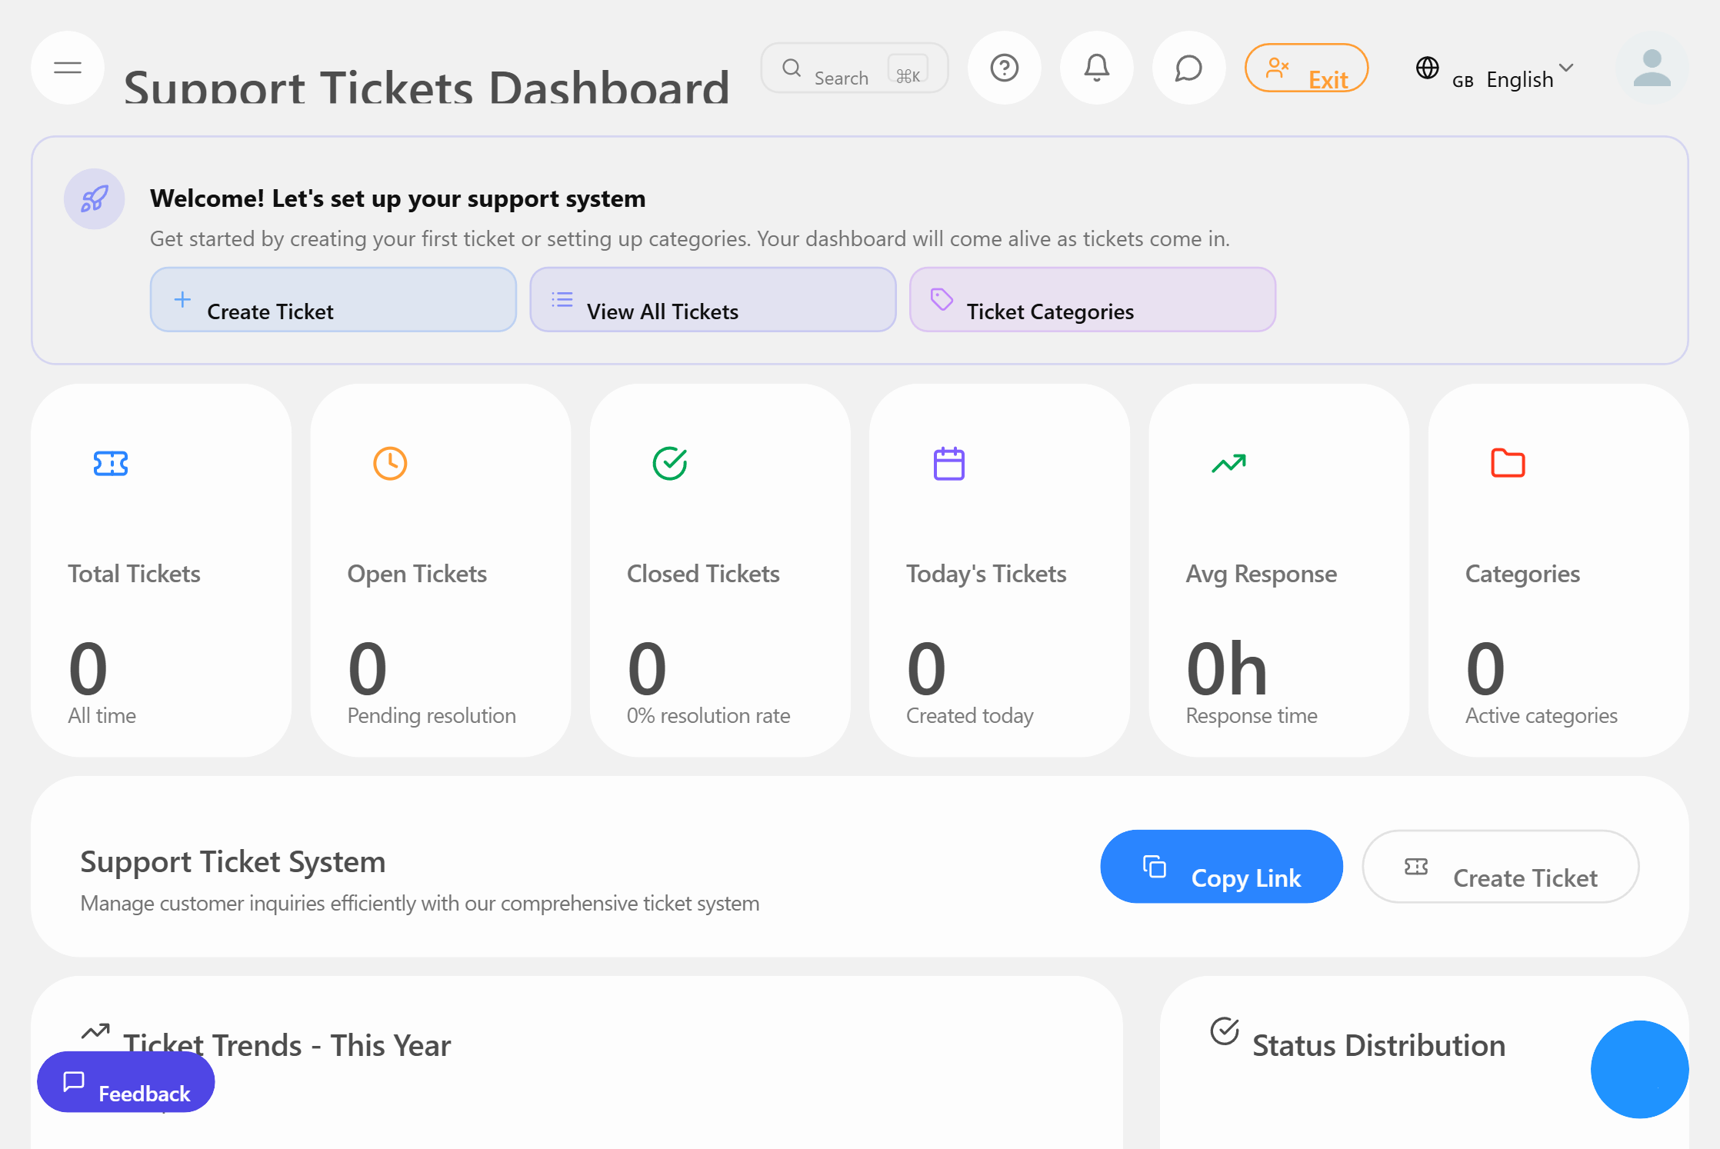Click the help question mark icon
Image resolution: width=1720 pixels, height=1149 pixels.
tap(1004, 68)
